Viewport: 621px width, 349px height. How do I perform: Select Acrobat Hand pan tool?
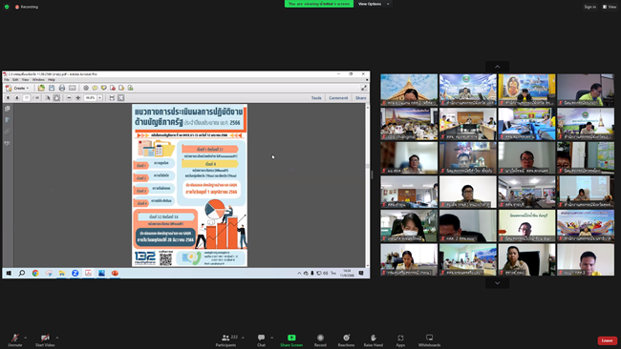56,97
